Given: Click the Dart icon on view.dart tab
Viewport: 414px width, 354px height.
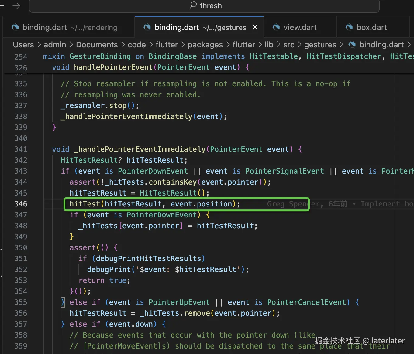Looking at the screenshot, I should pos(276,27).
